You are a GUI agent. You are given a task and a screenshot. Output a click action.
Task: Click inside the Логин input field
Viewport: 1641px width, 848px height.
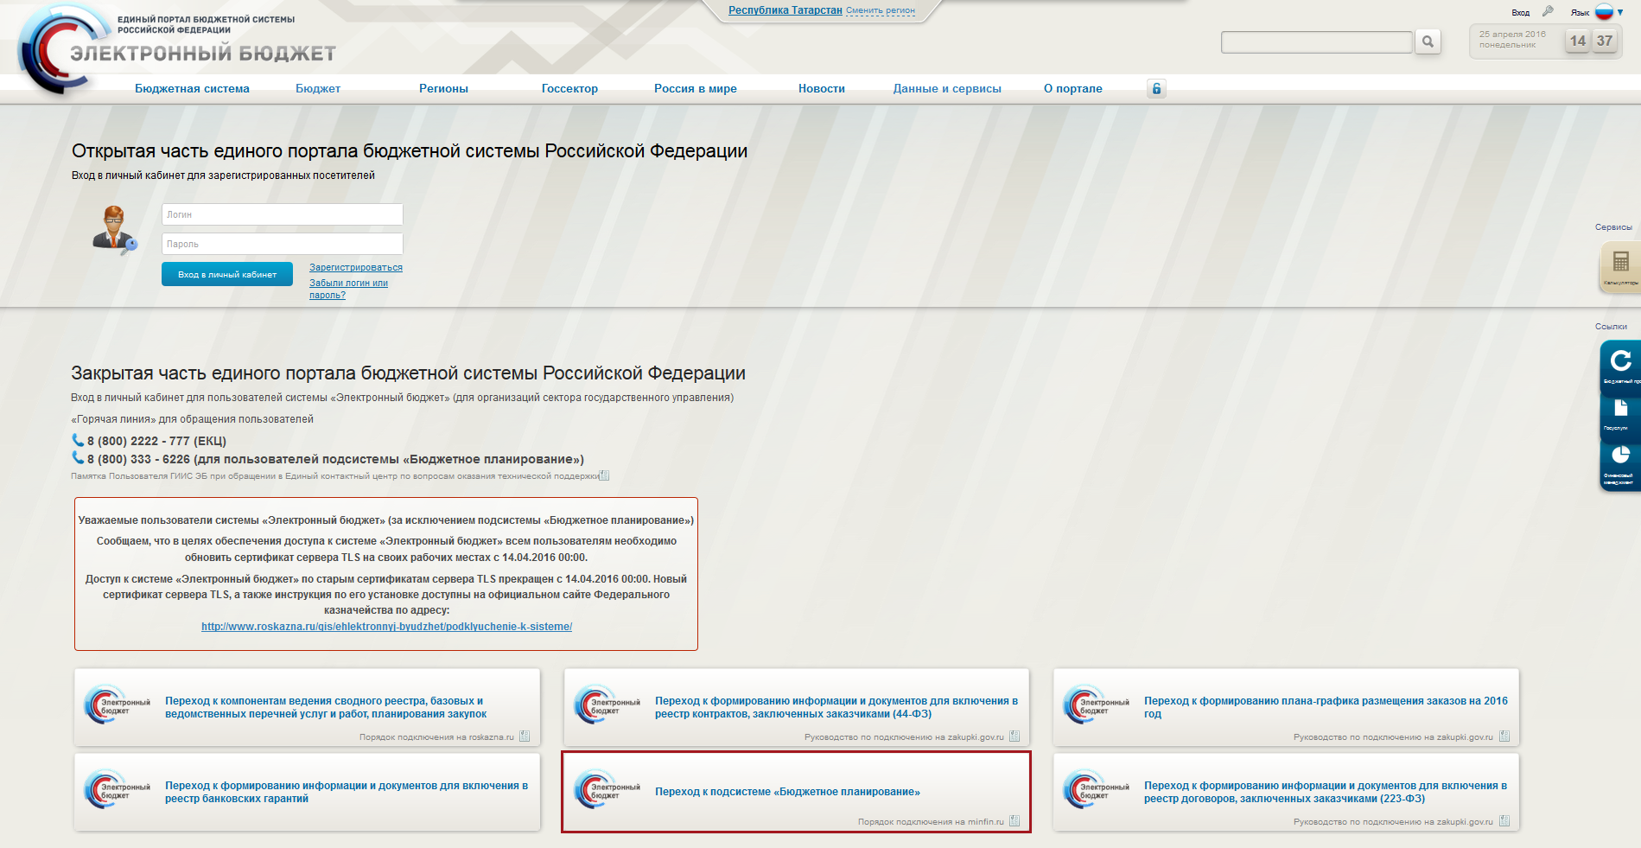pyautogui.click(x=283, y=214)
